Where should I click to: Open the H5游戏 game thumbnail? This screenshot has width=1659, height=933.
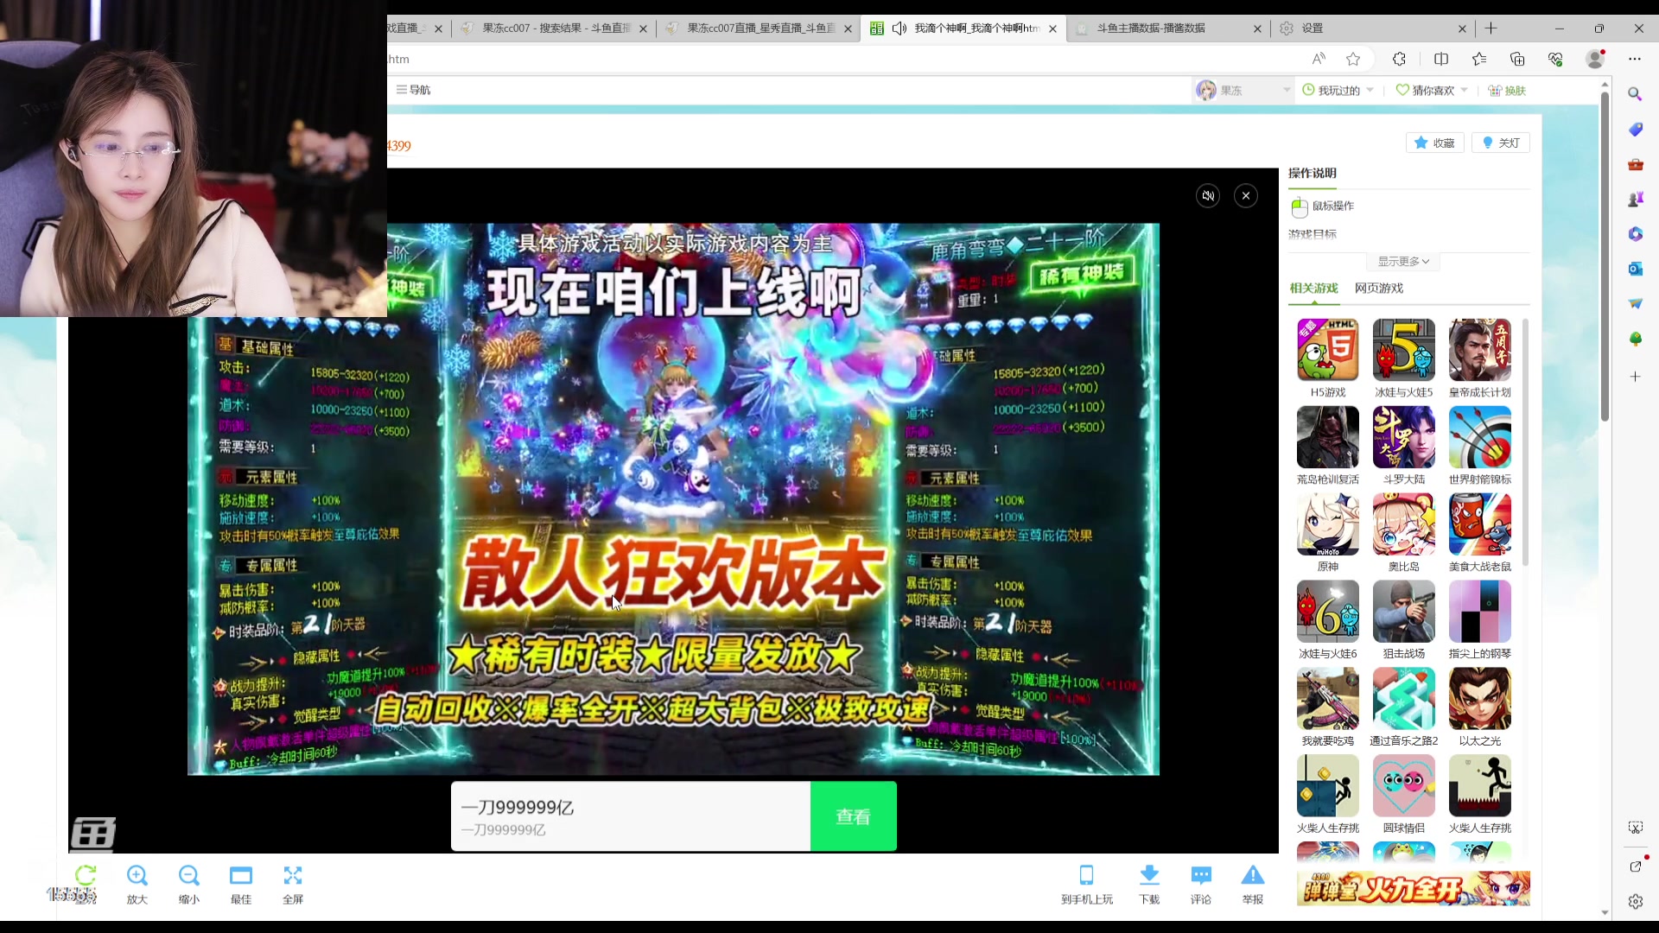[x=1328, y=350]
